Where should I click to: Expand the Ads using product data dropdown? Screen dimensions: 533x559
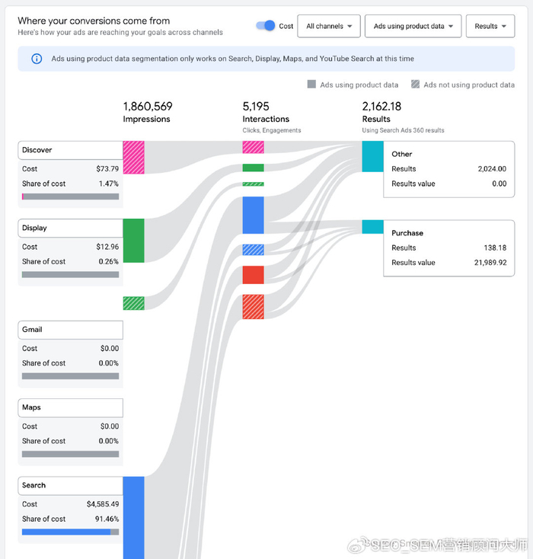(x=413, y=26)
